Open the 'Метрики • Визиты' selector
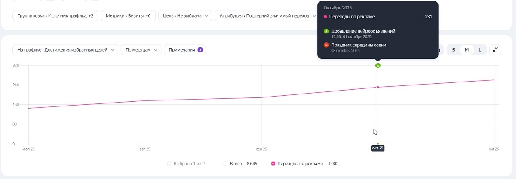The width and height of the screenshot is (516, 179). (127, 16)
